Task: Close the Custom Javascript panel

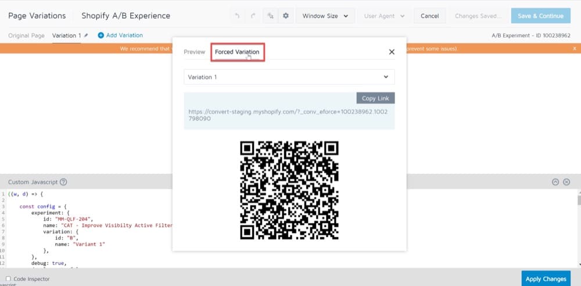Action: point(566,182)
